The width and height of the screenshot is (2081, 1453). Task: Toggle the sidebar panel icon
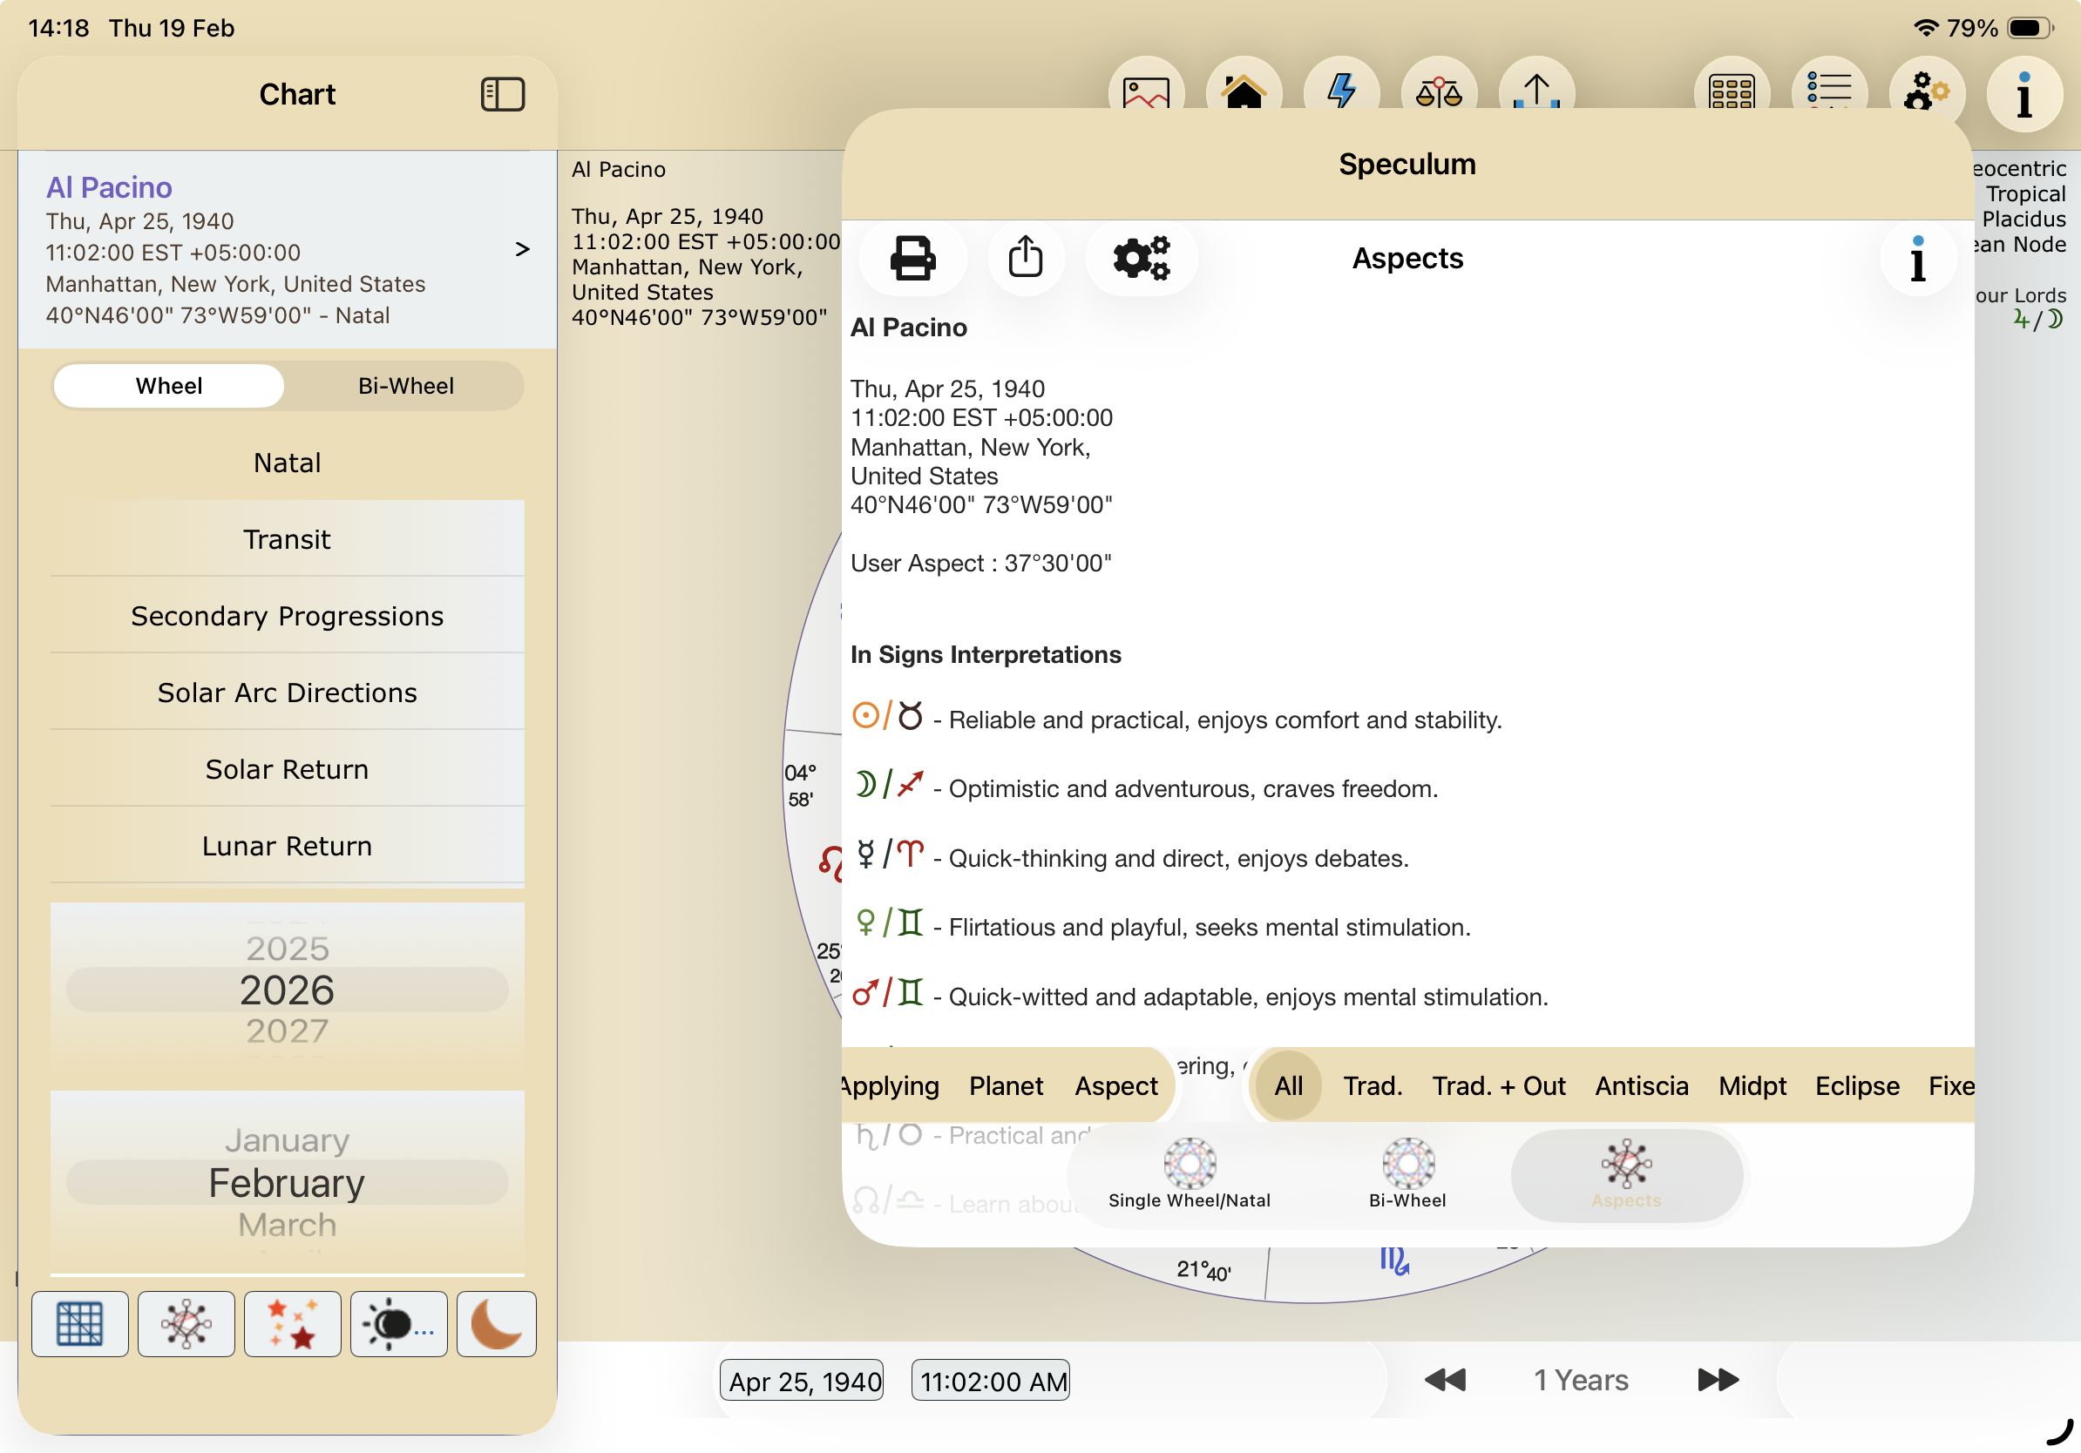click(502, 94)
